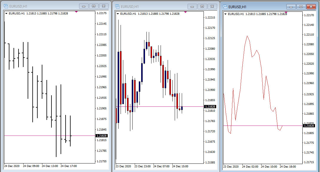Click the chart icon in the bar chart window title
This screenshot has width=320, height=172.
pos(6,6)
